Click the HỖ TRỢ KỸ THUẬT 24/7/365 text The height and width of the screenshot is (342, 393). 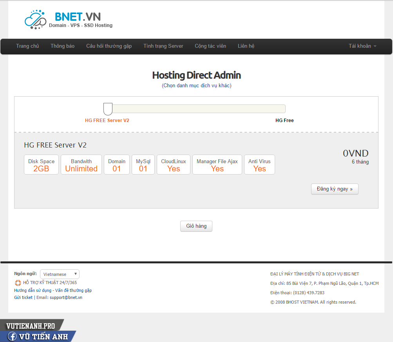click(x=50, y=283)
